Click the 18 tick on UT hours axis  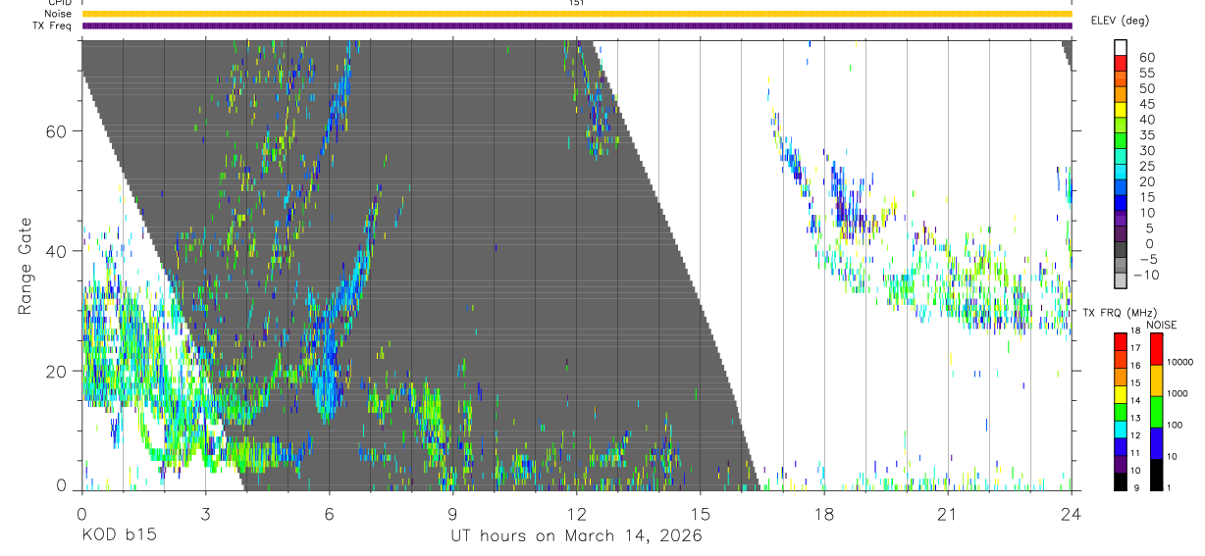point(823,513)
